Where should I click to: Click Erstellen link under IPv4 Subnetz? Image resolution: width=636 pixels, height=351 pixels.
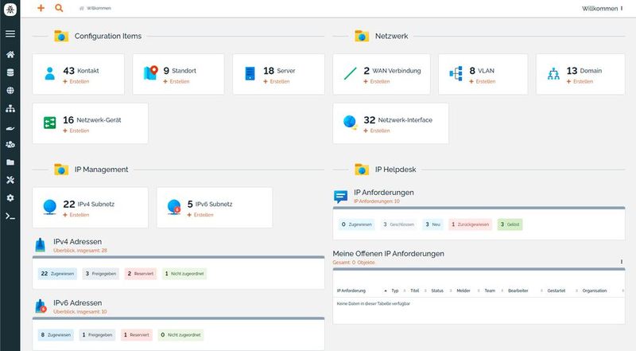point(76,215)
